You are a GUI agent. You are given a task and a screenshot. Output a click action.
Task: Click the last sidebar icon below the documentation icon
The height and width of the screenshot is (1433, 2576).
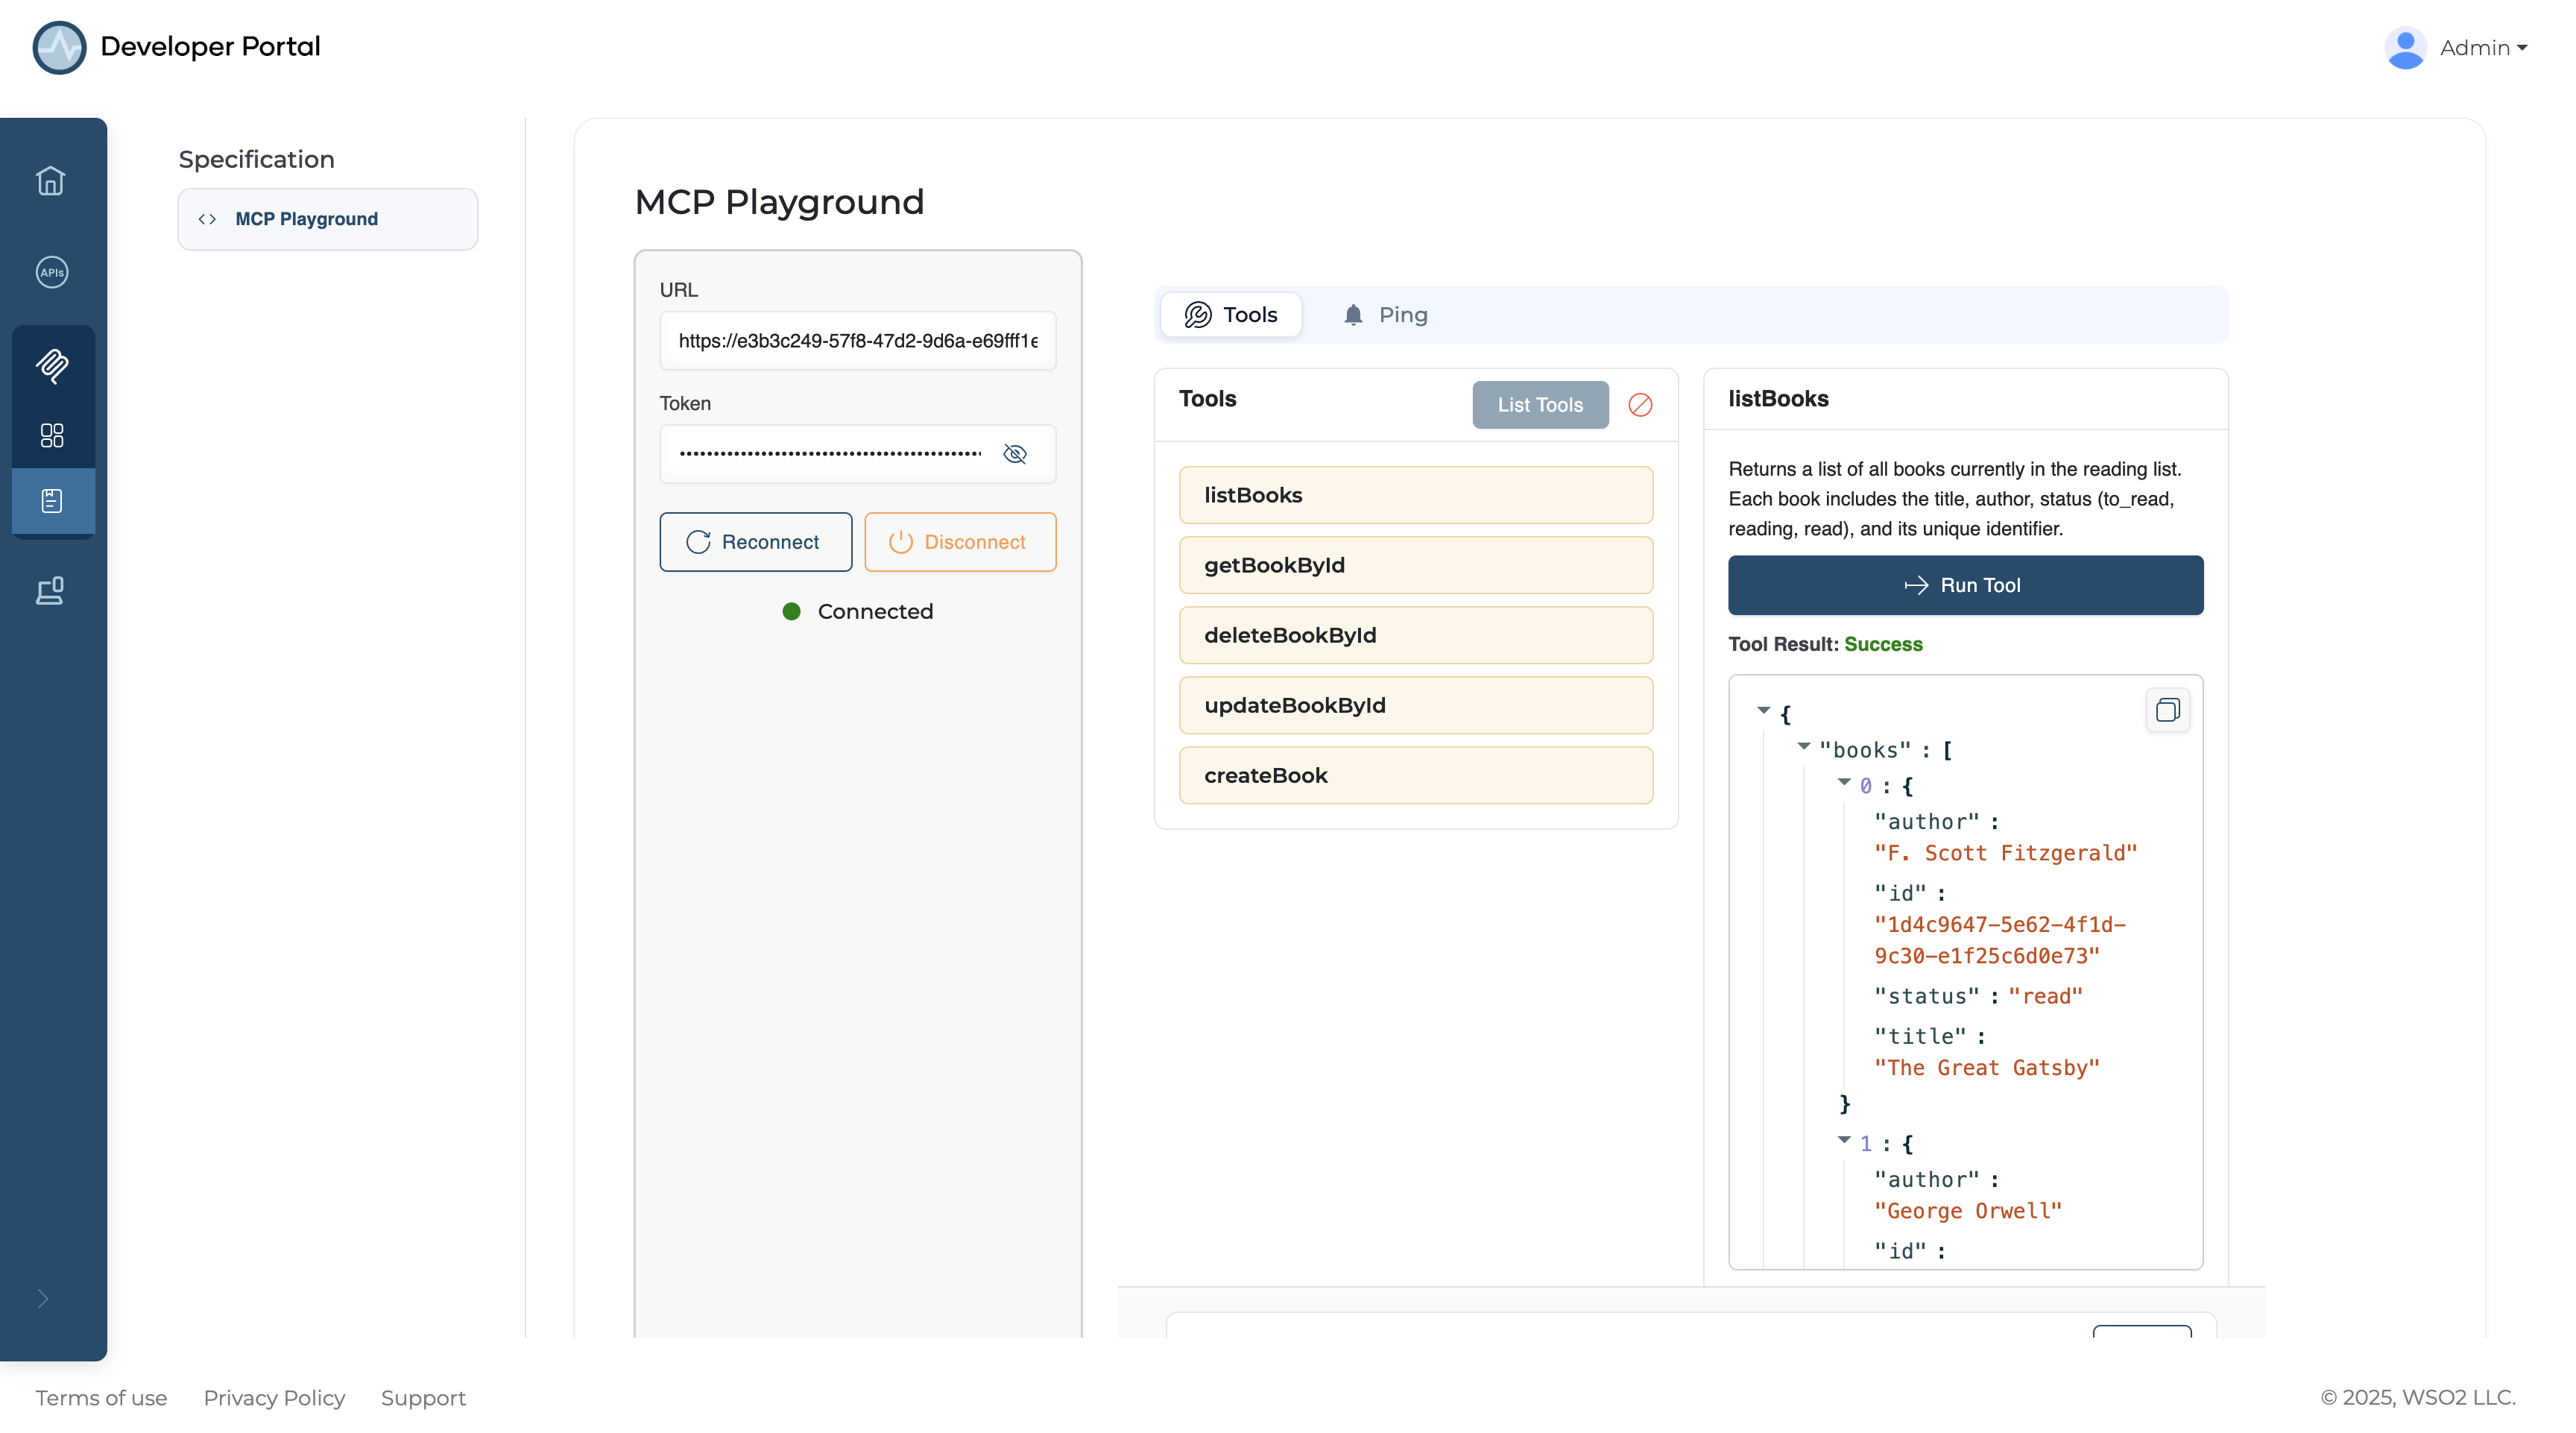coord(51,591)
